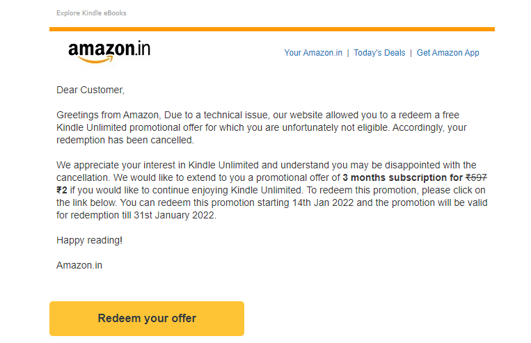The image size is (531, 343).
Task: Click the Dear Customer greeting
Action: coord(90,90)
